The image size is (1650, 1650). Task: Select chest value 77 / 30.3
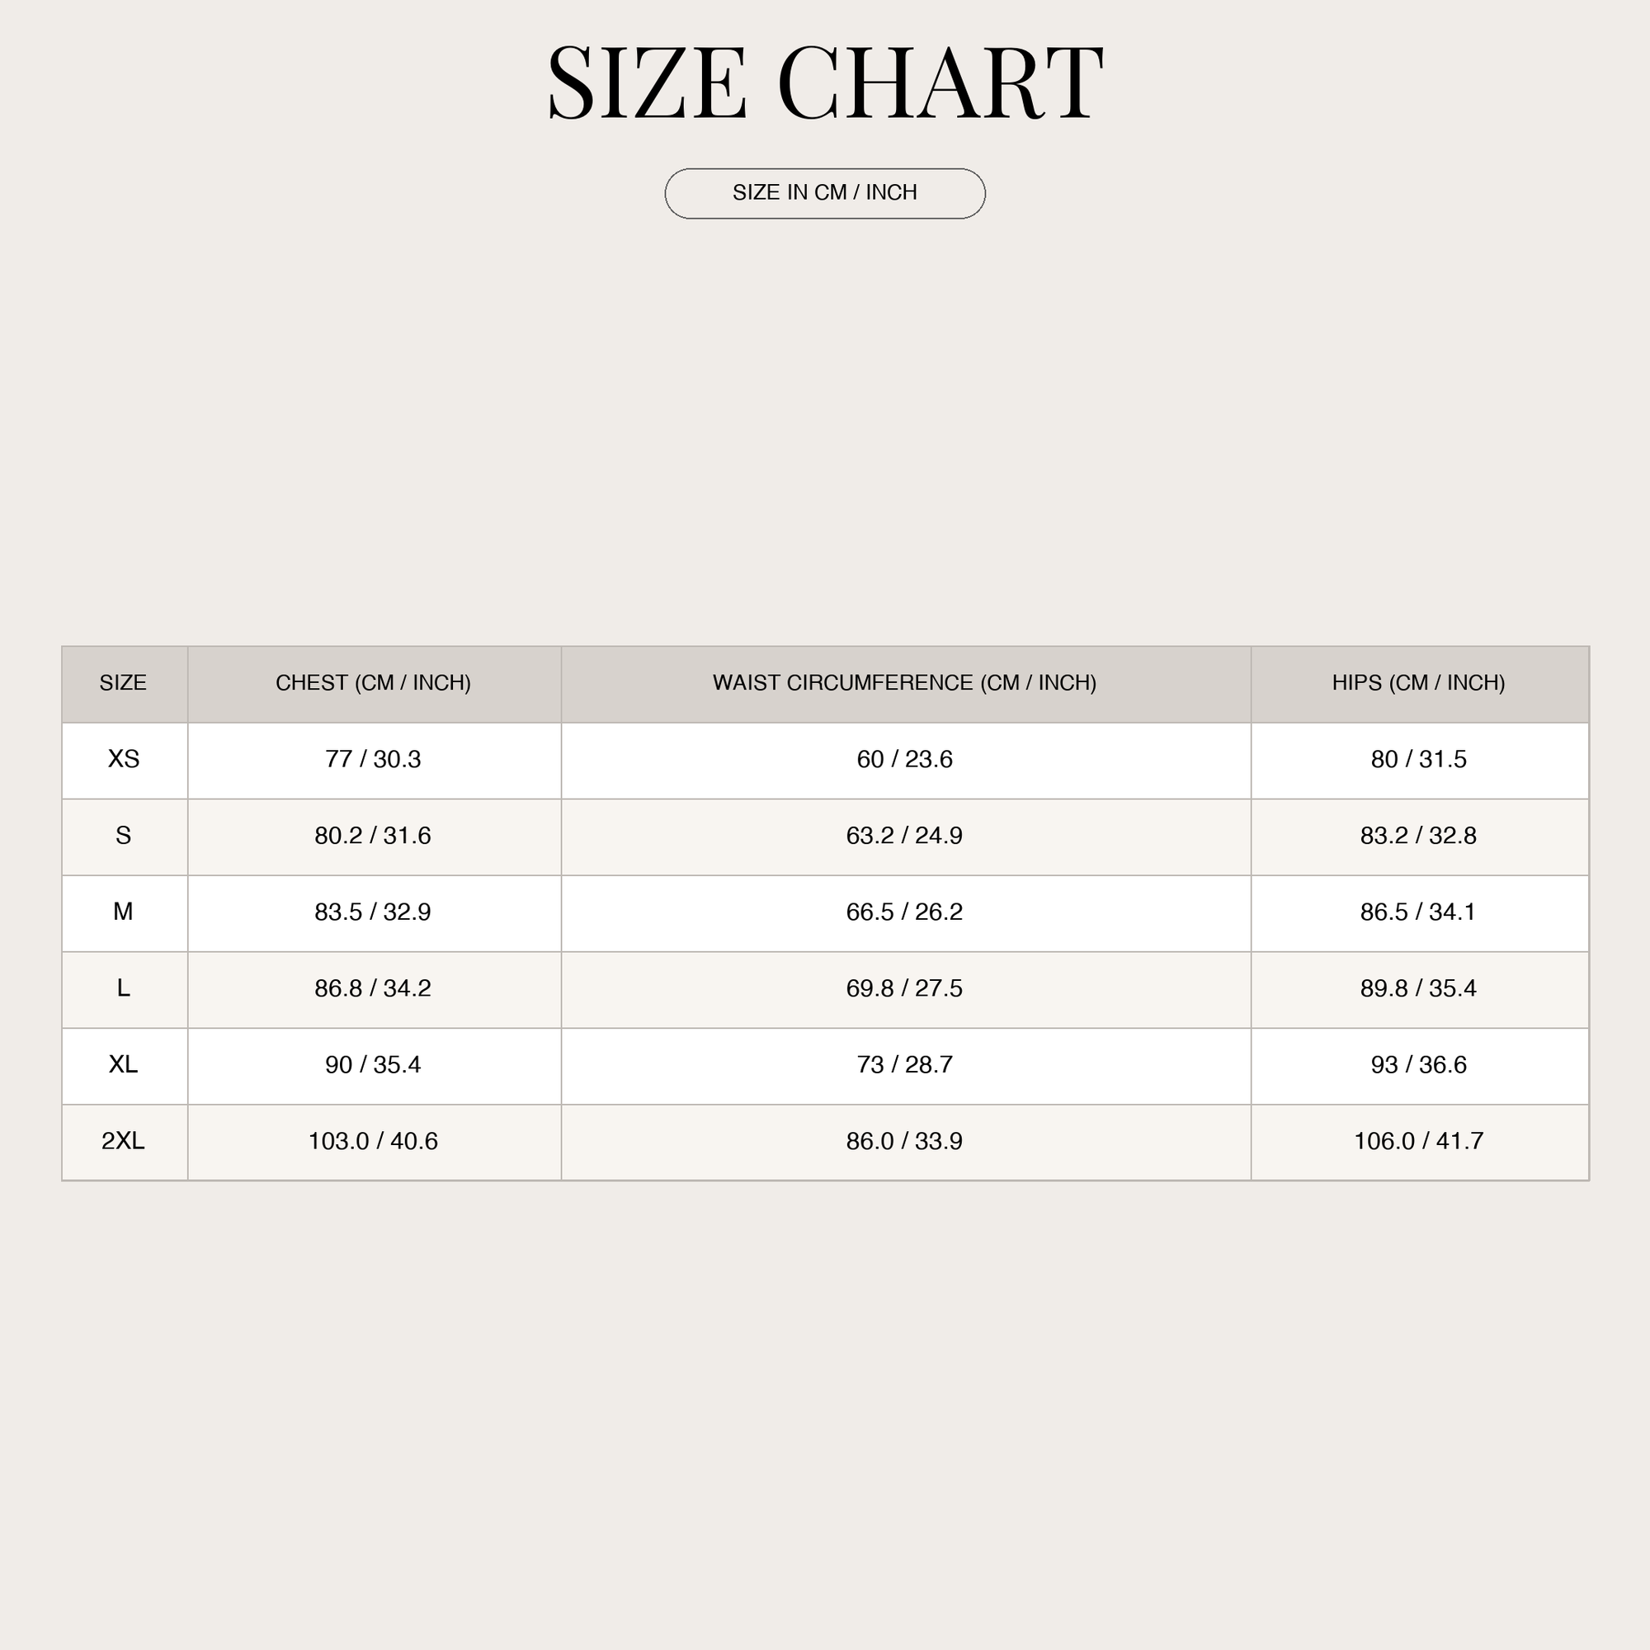point(373,758)
